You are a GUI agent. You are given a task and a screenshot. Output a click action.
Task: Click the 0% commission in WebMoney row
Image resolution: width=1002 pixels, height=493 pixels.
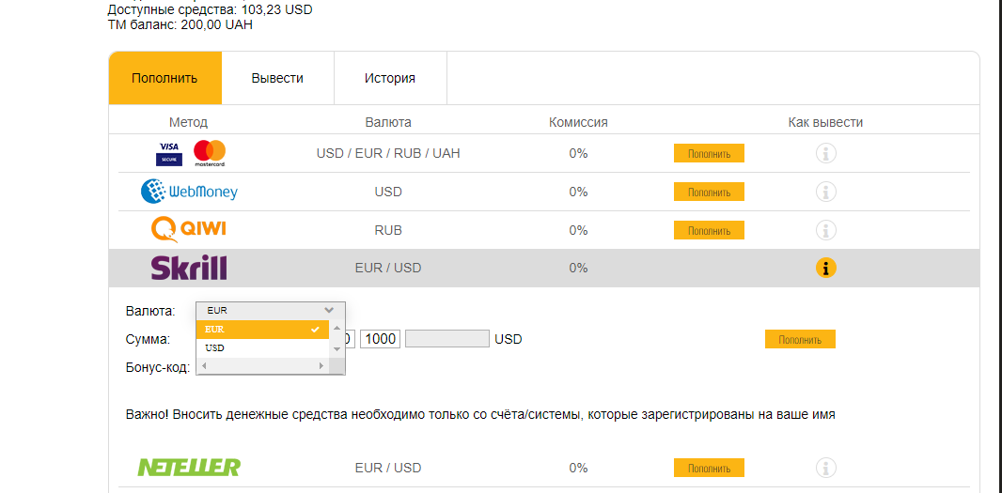point(578,192)
